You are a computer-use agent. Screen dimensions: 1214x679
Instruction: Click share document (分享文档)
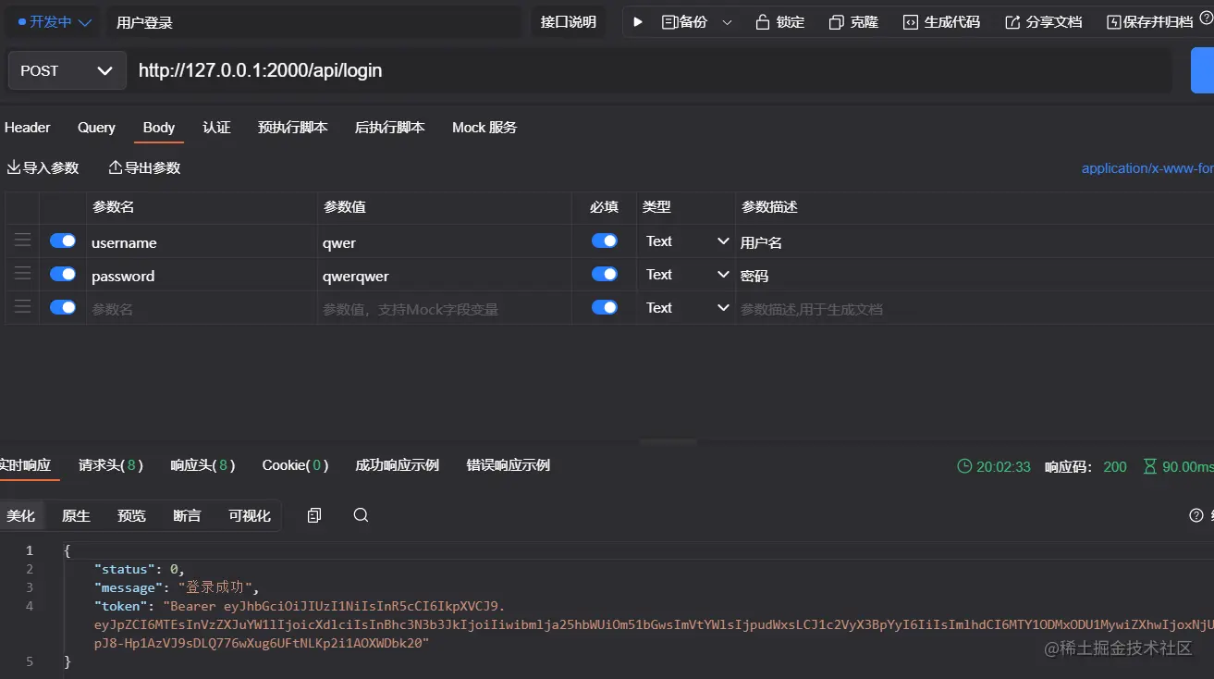tap(1043, 22)
